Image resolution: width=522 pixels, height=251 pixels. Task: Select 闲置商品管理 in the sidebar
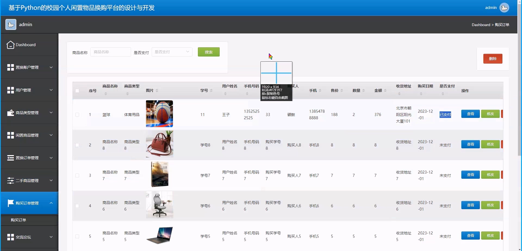(x=29, y=135)
